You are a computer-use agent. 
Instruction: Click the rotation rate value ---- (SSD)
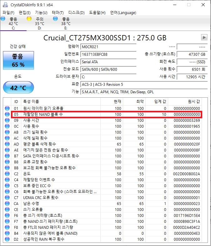click(192, 62)
